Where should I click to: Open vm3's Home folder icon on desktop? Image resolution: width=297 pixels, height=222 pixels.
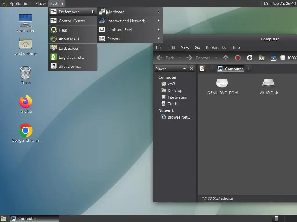(26, 46)
